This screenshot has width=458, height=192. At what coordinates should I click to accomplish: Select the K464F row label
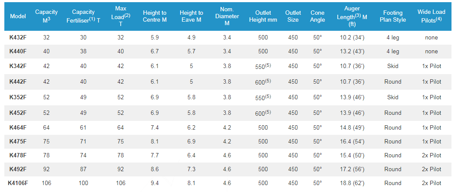point(18,127)
